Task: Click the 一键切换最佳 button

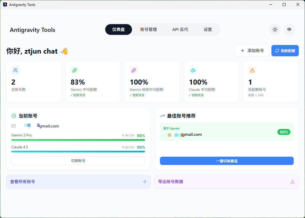Action: click(x=227, y=161)
